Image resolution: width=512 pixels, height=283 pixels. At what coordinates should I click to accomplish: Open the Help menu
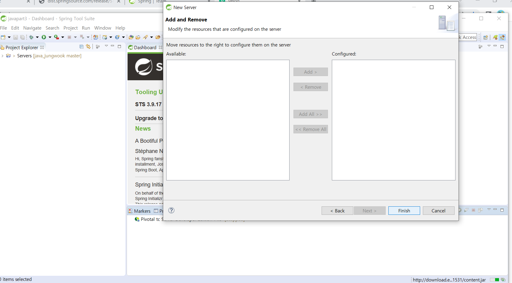click(120, 28)
